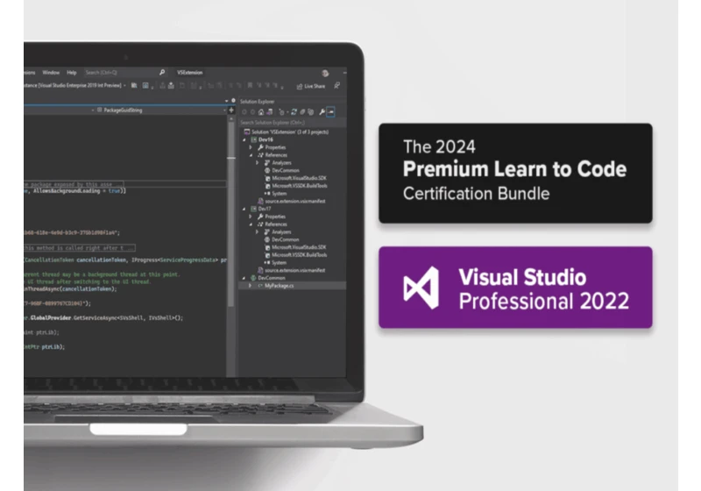Click the Search Solution Explorer field
This screenshot has width=701, height=491.
293,123
